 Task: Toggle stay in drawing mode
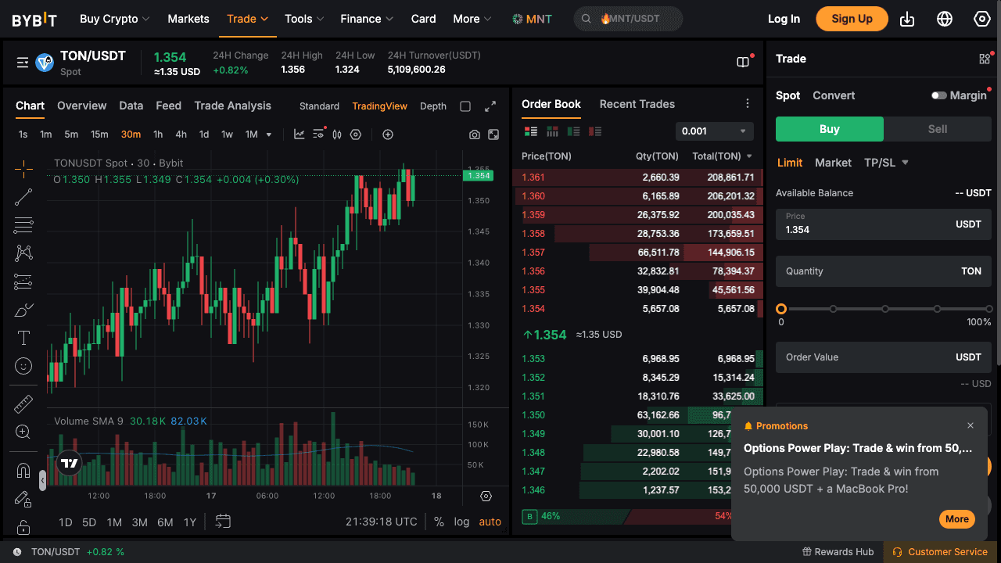(x=23, y=498)
